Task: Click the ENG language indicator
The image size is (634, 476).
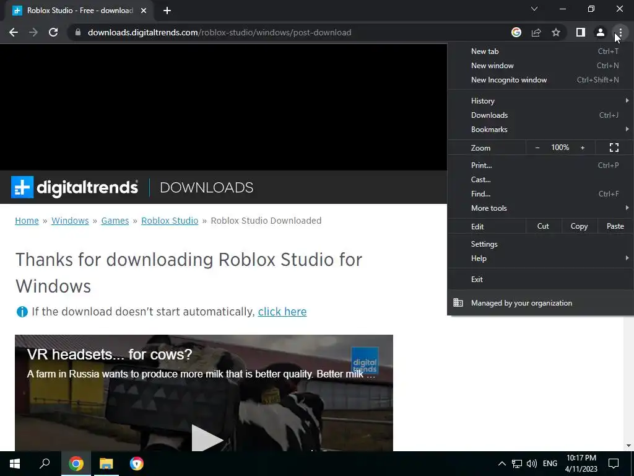Action: 550,464
